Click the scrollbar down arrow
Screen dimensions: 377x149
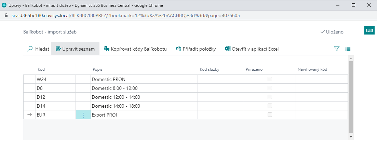(x=351, y=137)
